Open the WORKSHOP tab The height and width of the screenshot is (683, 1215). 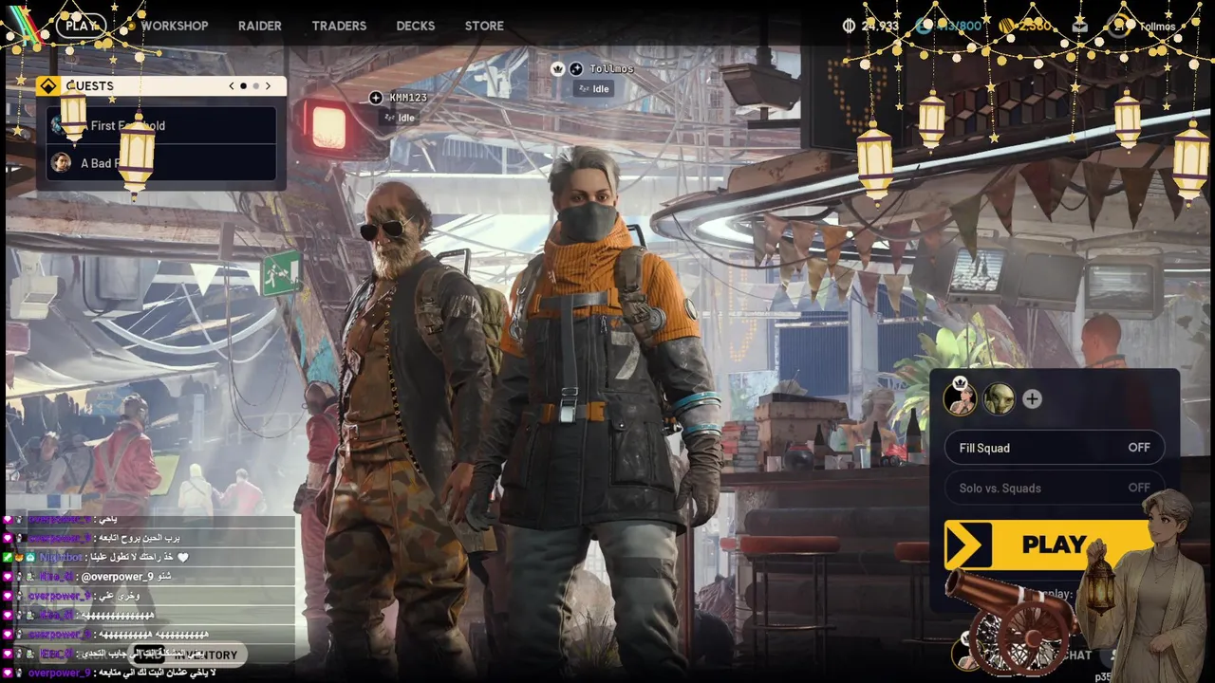pos(175,26)
